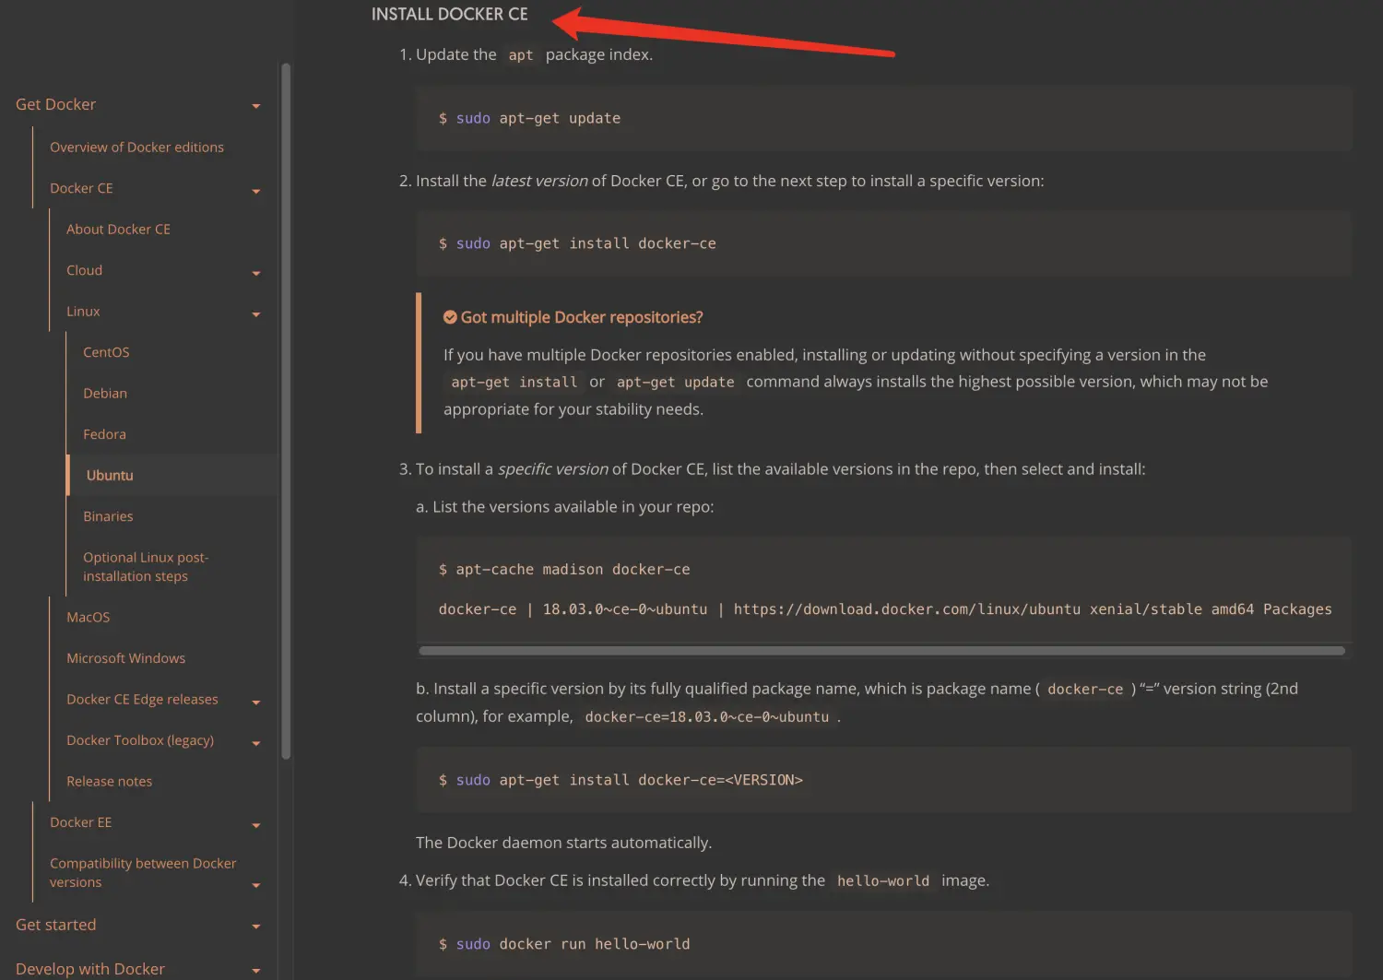Open Docker CE Edge releases entry
The width and height of the screenshot is (1383, 980).
tap(142, 699)
